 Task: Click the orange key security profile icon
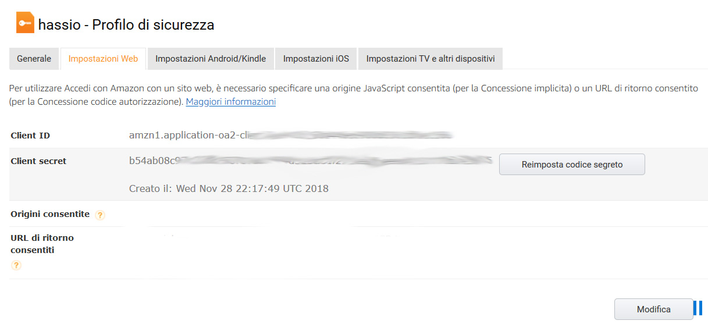click(x=25, y=24)
